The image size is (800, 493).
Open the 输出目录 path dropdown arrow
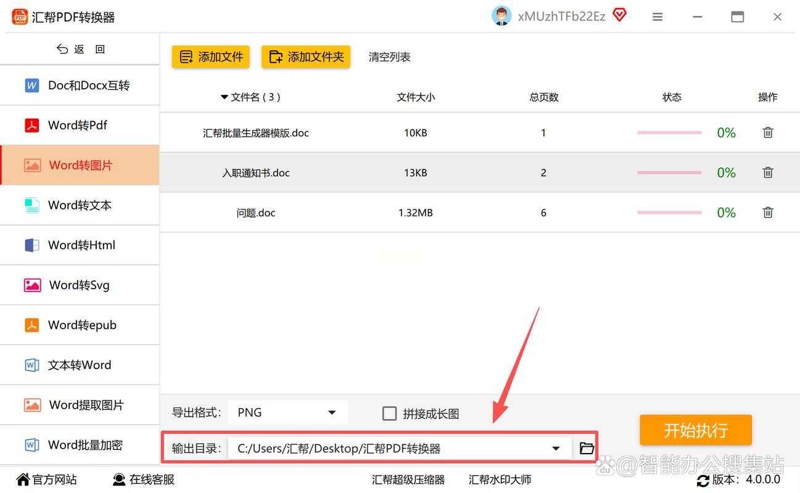tap(556, 448)
